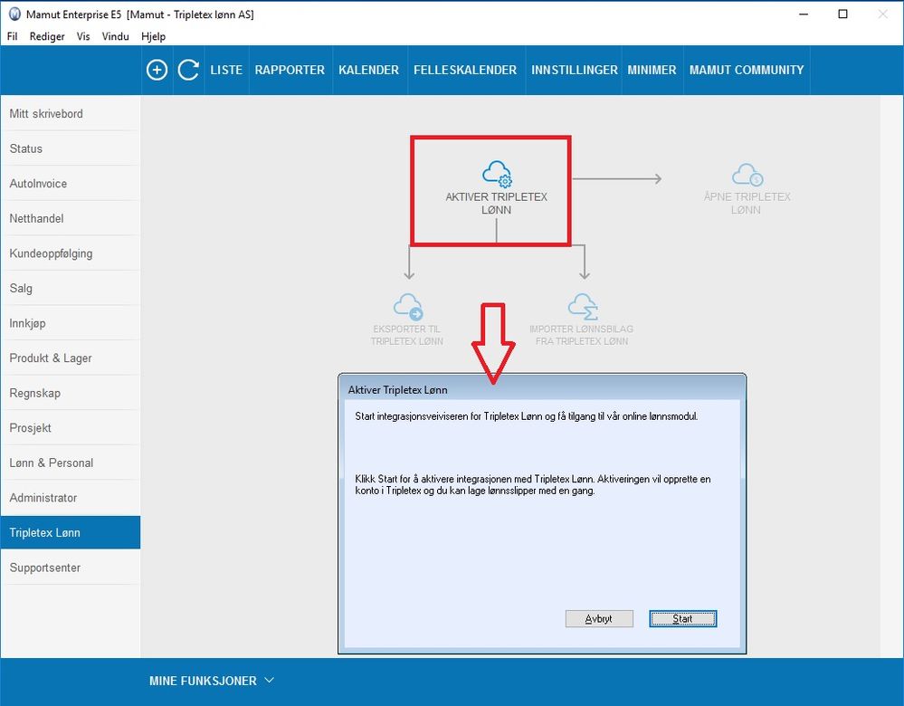Screen dimensions: 904x706
Task: Select Innkjøp in the sidebar
Action: tap(71, 323)
